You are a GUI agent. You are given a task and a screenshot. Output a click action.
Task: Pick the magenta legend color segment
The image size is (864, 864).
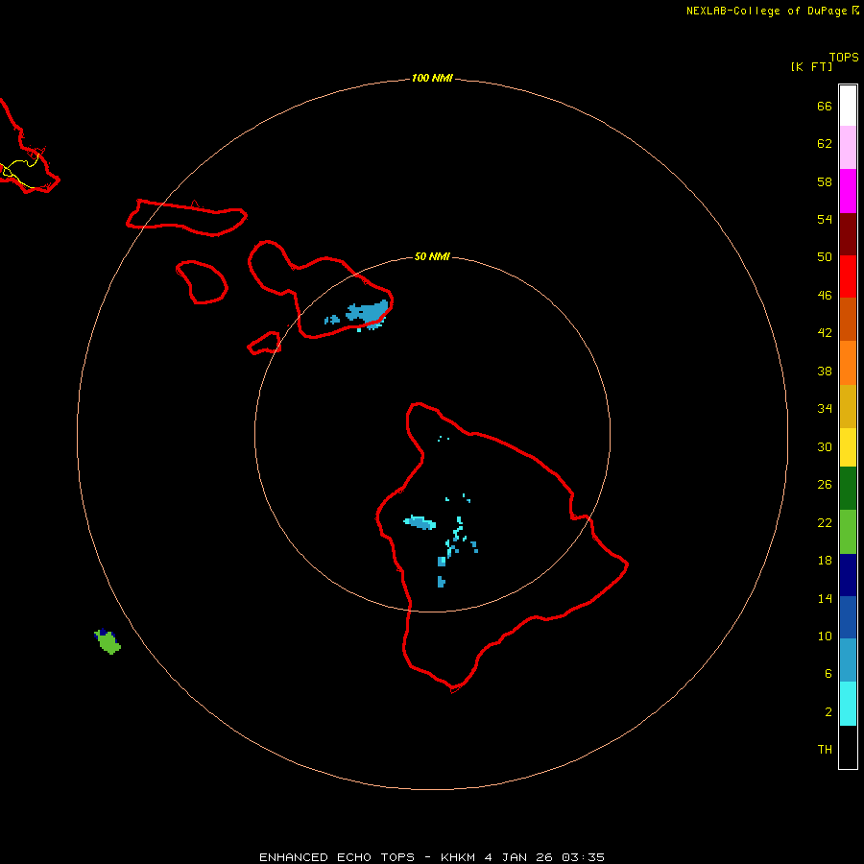coord(848,191)
